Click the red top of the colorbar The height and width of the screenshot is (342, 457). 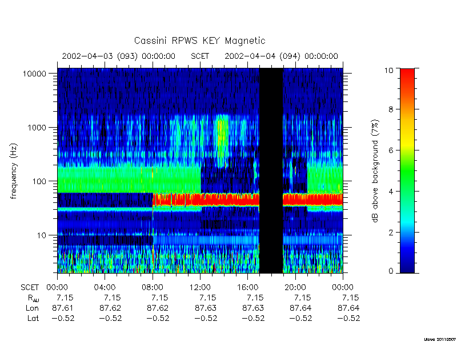point(407,76)
